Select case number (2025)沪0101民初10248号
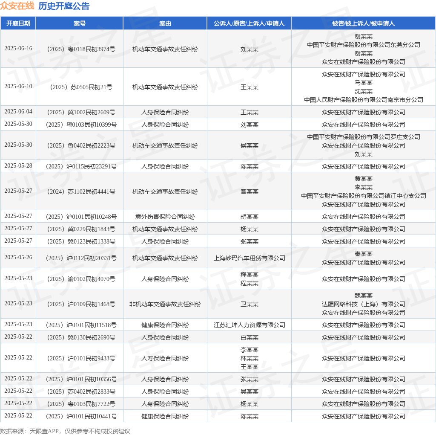Viewport: 436px width, 435px height. pyautogui.click(x=81, y=217)
